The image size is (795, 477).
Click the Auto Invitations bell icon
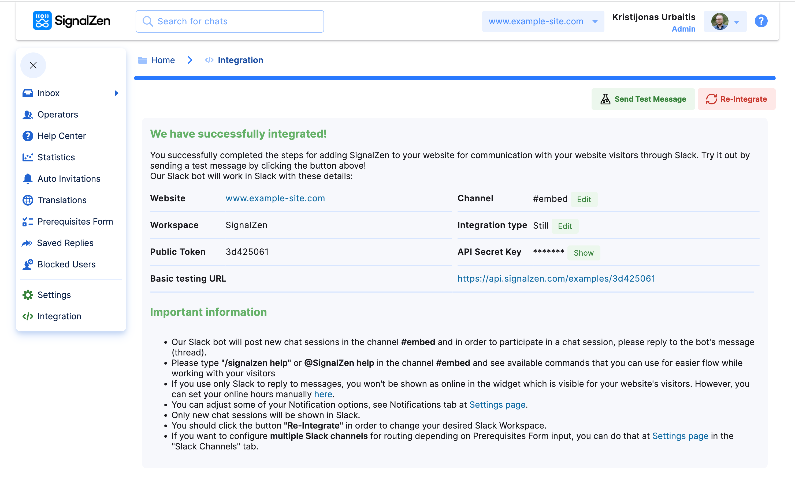(x=28, y=178)
